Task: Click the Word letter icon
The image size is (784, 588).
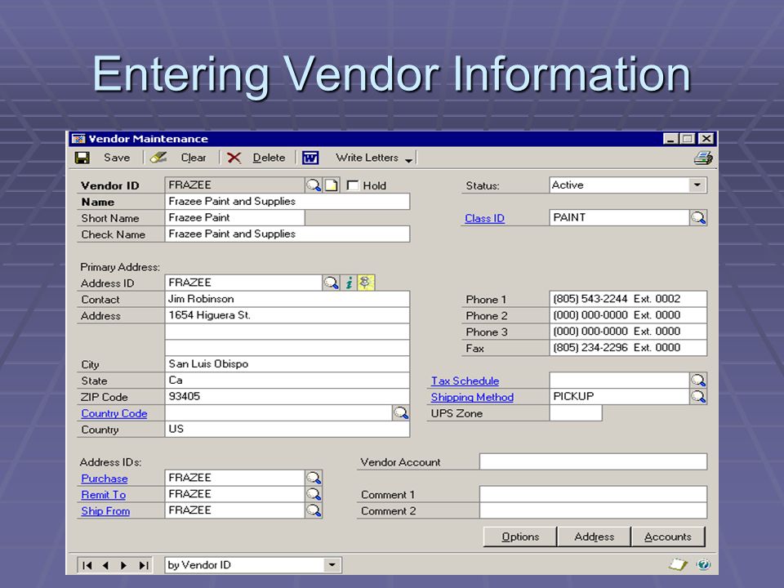Action: pyautogui.click(x=310, y=158)
